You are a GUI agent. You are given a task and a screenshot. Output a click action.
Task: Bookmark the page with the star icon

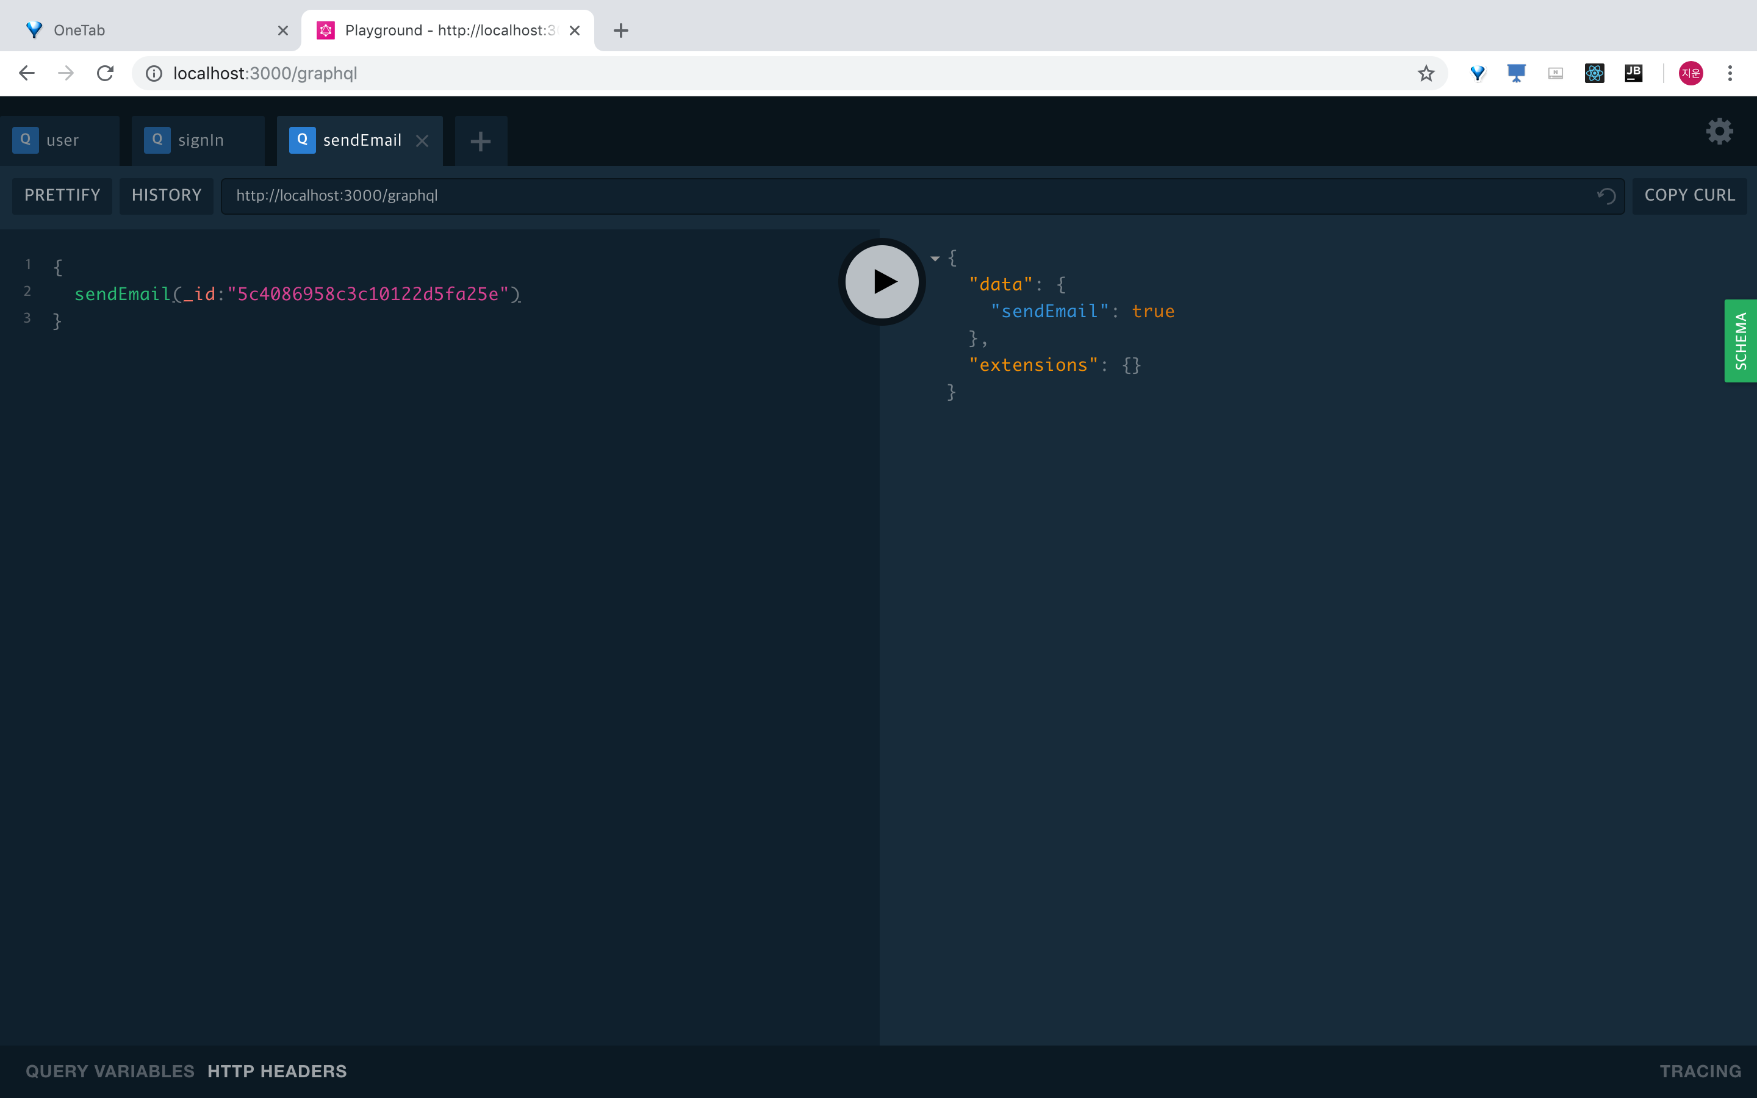coord(1425,73)
